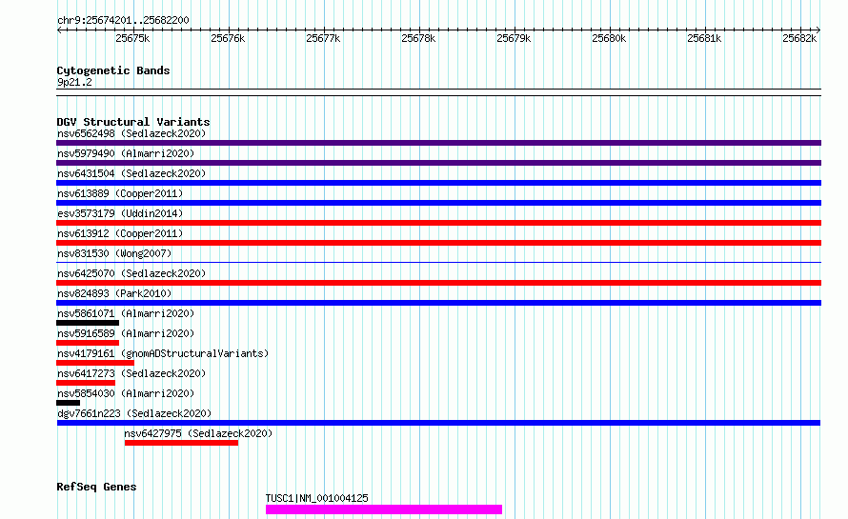The height and width of the screenshot is (519, 848).
Task: Click the blue bar under nsv613889
Action: (x=438, y=203)
